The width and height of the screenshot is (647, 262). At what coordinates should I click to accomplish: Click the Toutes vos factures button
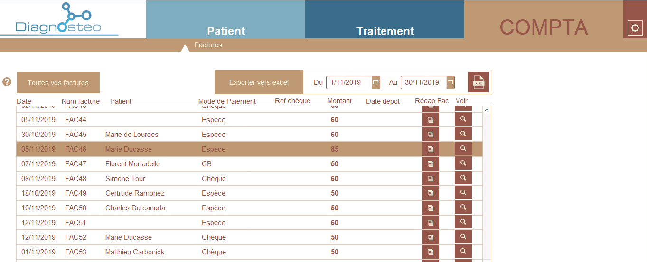[58, 83]
